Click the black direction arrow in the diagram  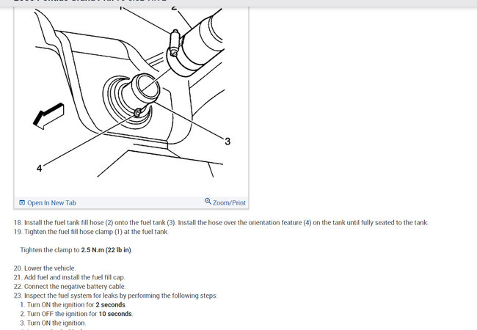(x=48, y=116)
